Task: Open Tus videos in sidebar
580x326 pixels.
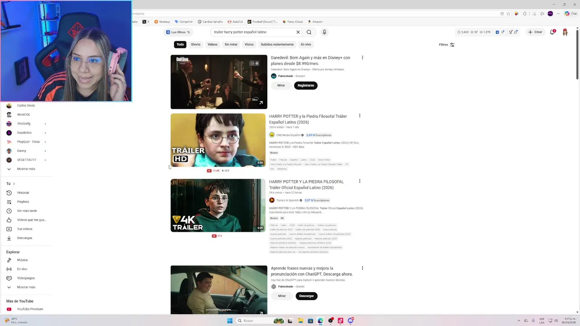Action: [25, 229]
